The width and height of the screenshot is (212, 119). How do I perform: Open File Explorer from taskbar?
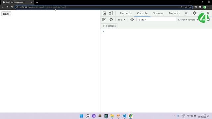112,116
